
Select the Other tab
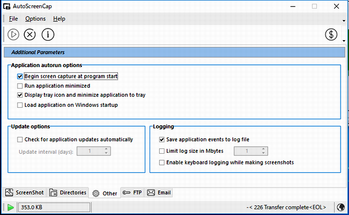tap(105, 193)
